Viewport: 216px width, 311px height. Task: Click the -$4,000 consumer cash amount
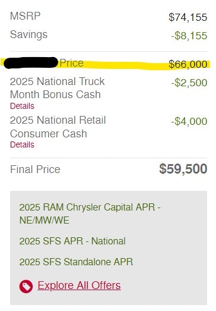click(x=189, y=121)
